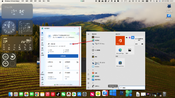Image resolution: width=175 pixels, height=98 pixels.
Task: Open the 开机管理 startup management card
Action: (72, 76)
